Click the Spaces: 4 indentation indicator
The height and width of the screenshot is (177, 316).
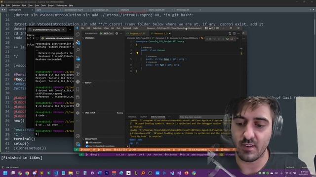132,155
